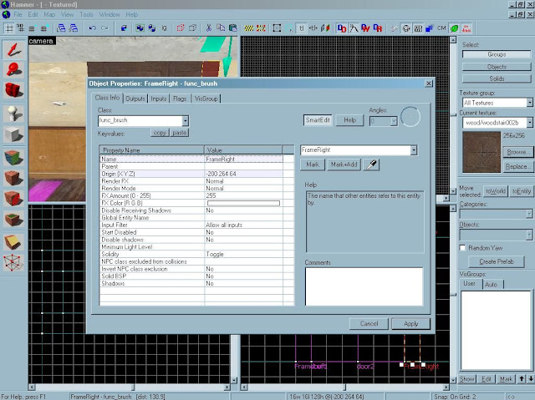Open the Toggle Texture Application tool

[x=13, y=157]
